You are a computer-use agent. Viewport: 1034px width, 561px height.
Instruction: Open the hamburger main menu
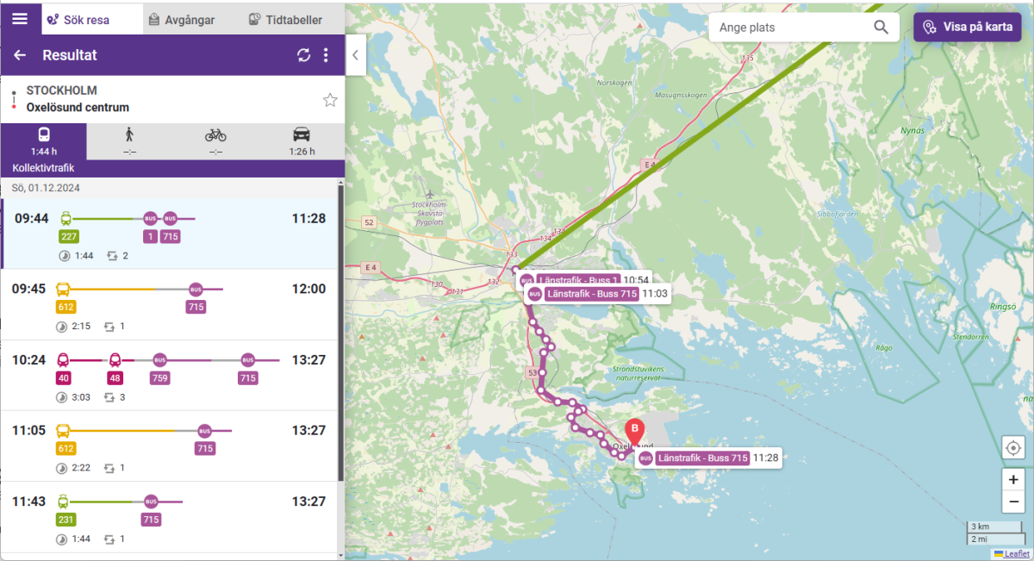tap(19, 18)
